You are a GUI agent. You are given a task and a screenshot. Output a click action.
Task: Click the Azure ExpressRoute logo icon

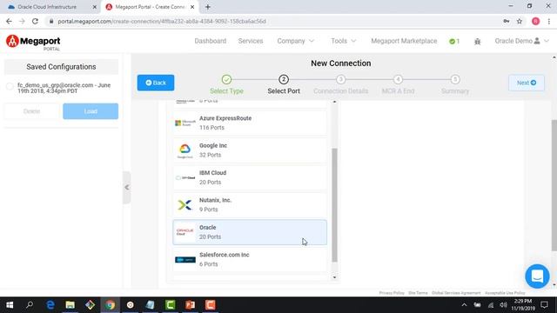[185, 123]
